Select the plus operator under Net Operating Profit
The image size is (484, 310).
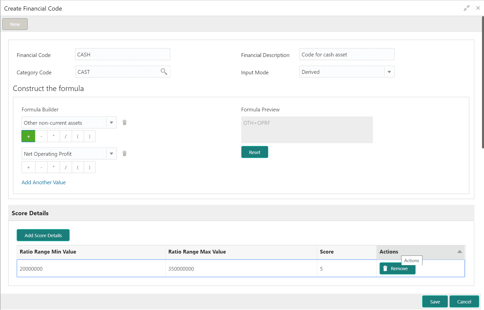[29, 167]
